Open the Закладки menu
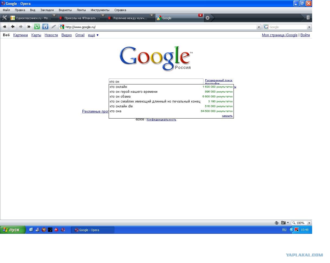Screen dimensions: 330x263 click(x=47, y=10)
